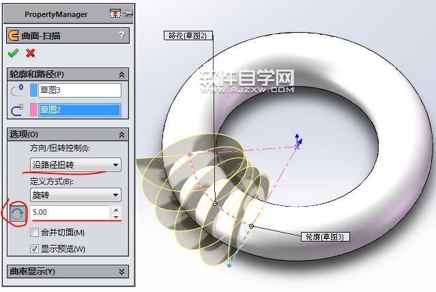
Task: Increase the rotation value with up arrow
Action: [x=116, y=209]
